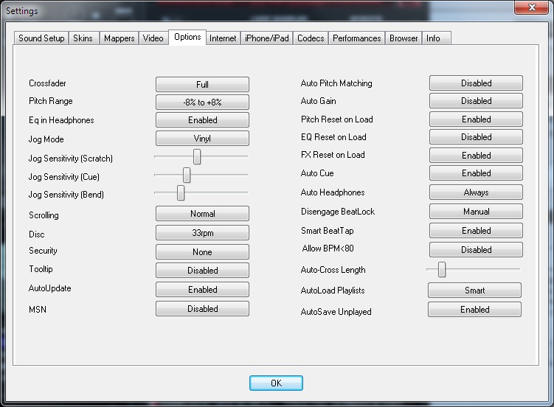Switch to the Skins tab
This screenshot has height=407, width=554.
[83, 38]
